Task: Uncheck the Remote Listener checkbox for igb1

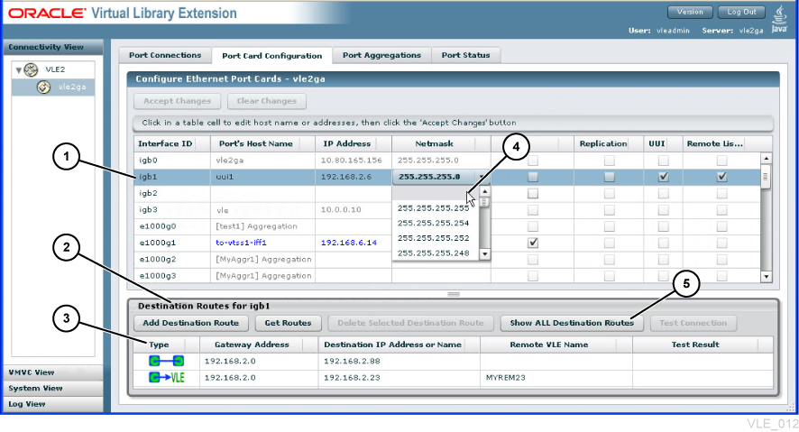Action: coord(721,177)
